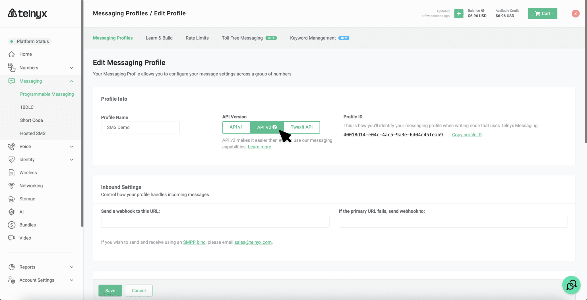The height and width of the screenshot is (300, 587).
Task: Click the green add funds plus icon
Action: click(458, 13)
